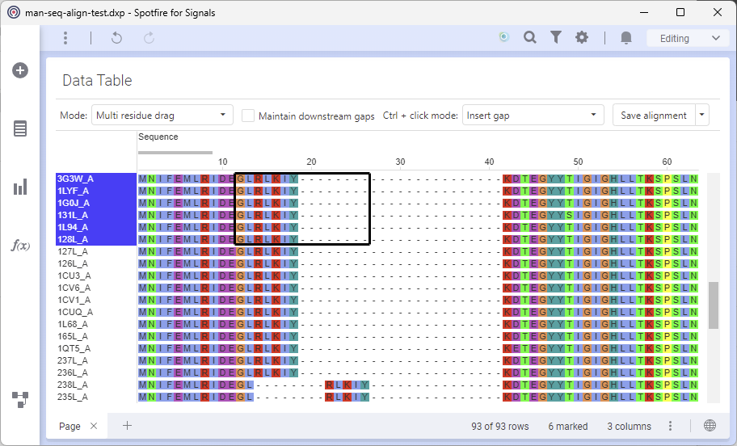Enable Maintain downstream gaps checkbox

[x=248, y=116]
